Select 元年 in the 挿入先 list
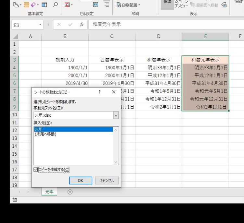The image size is (244, 223). click(x=73, y=129)
